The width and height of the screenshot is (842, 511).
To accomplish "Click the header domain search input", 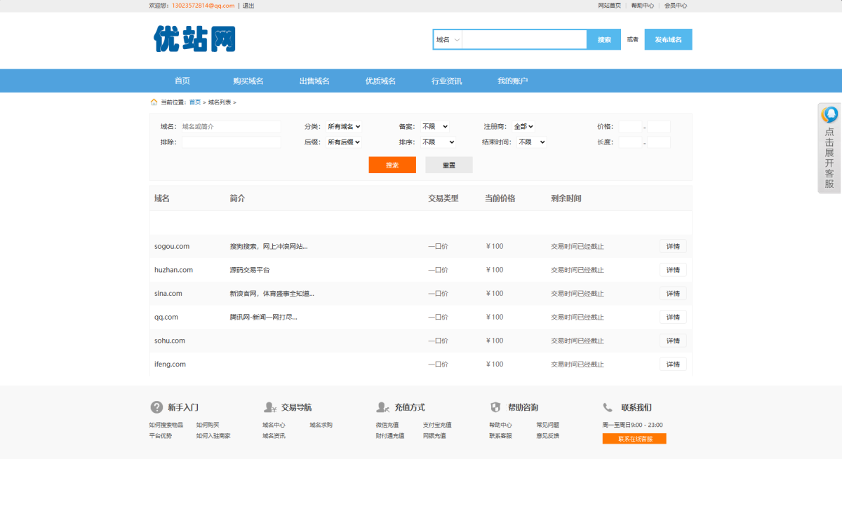I will [524, 40].
